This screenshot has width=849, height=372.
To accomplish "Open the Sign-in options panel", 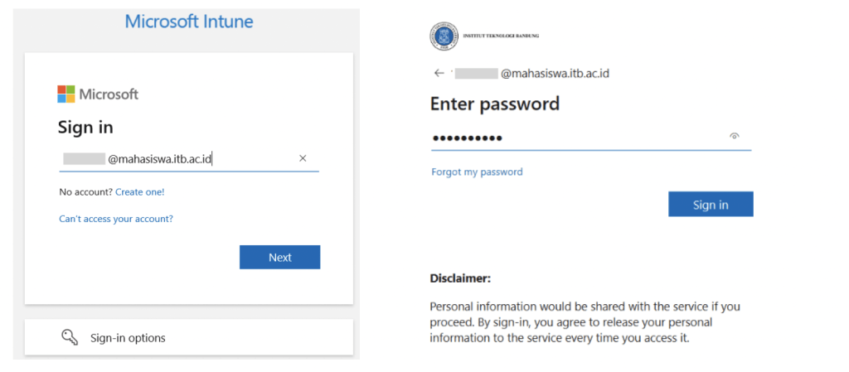I will point(189,337).
